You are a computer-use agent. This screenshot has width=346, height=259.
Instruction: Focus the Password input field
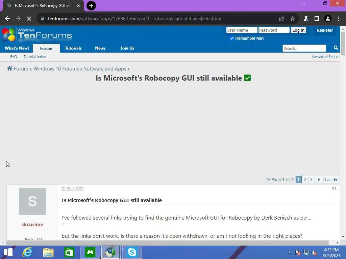(274, 30)
